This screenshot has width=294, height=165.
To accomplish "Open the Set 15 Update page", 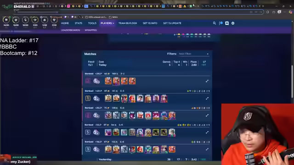I will tap(172, 23).
